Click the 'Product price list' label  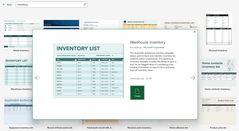point(218,128)
